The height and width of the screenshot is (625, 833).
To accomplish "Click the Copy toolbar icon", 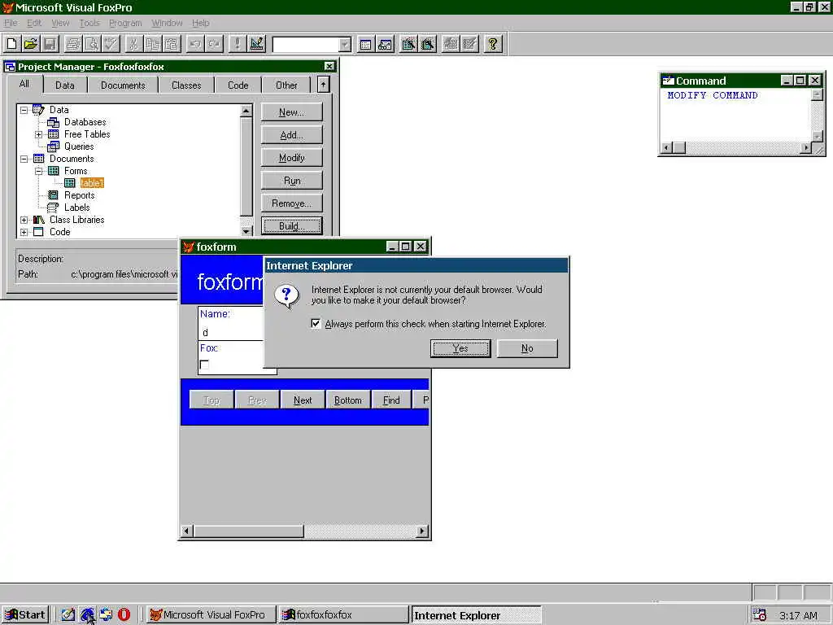I will tap(153, 44).
